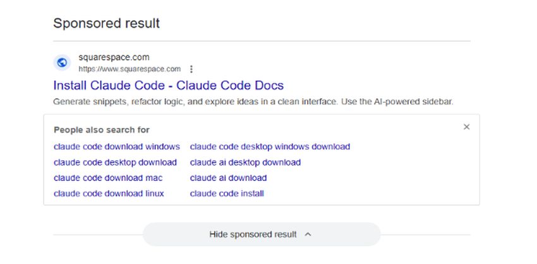The image size is (537, 264).
Task: Search claude code download windows
Action: click(x=117, y=147)
